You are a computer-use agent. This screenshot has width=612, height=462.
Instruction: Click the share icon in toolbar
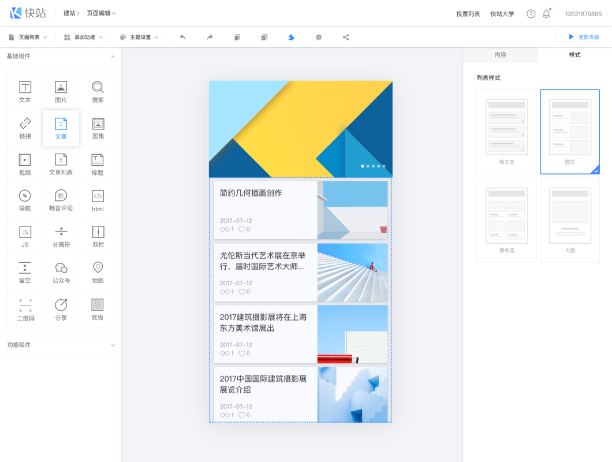pos(346,38)
